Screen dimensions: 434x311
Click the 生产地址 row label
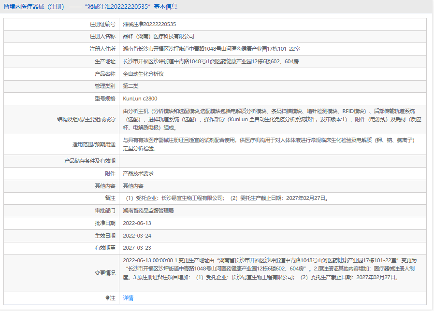point(105,61)
